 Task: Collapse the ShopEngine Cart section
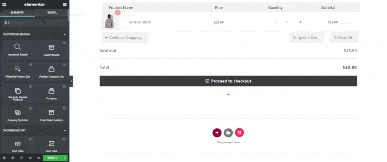click(x=65, y=131)
